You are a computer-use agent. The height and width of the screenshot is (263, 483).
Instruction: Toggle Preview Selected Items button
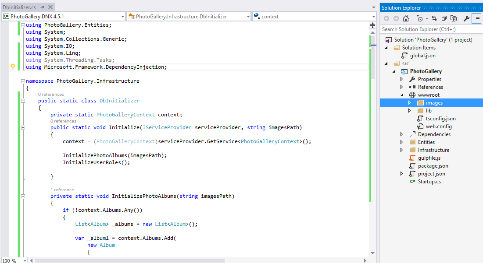(x=476, y=18)
